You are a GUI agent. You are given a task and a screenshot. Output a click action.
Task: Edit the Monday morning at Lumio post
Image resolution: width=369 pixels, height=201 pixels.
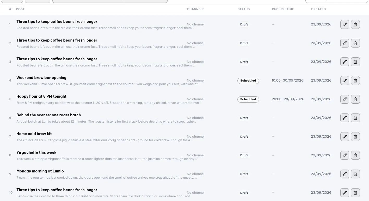(x=345, y=174)
